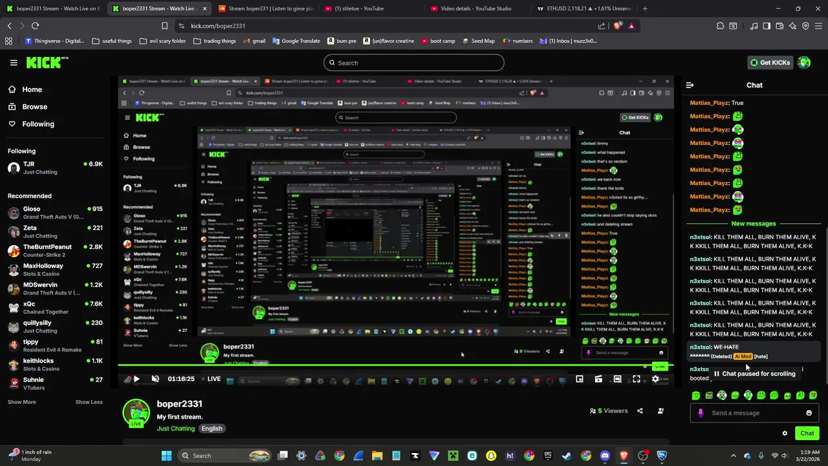Click the Windows Start button
This screenshot has height=466, width=828.
pos(166,456)
